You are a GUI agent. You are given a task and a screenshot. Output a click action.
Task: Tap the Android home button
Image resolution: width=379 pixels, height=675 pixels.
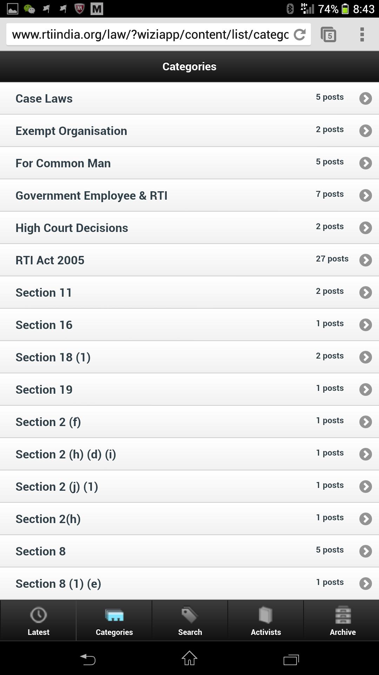[x=189, y=658]
